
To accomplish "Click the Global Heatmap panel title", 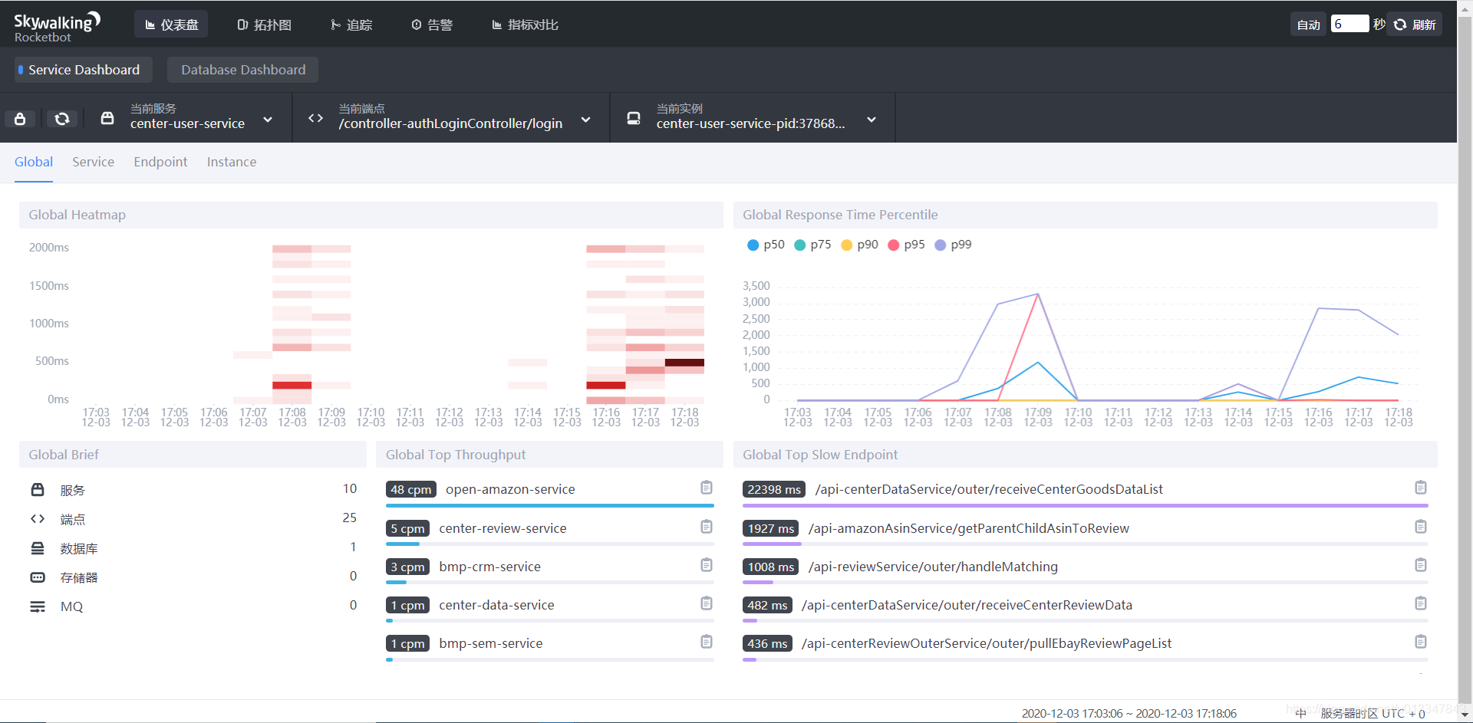I will pos(77,215).
